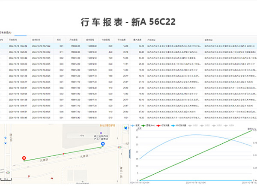Click start time 2024-10-18 13:54:45
257x194 pixels.
point(18,118)
